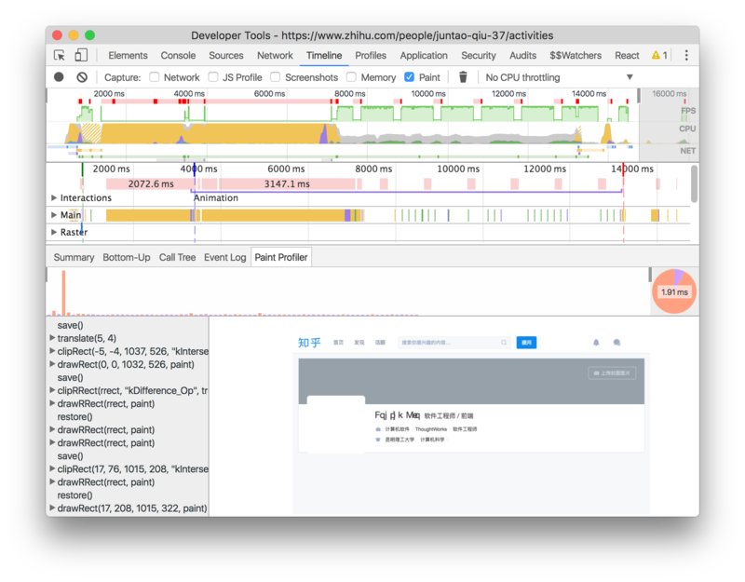Select the Paint Profiler tab

pyautogui.click(x=281, y=257)
